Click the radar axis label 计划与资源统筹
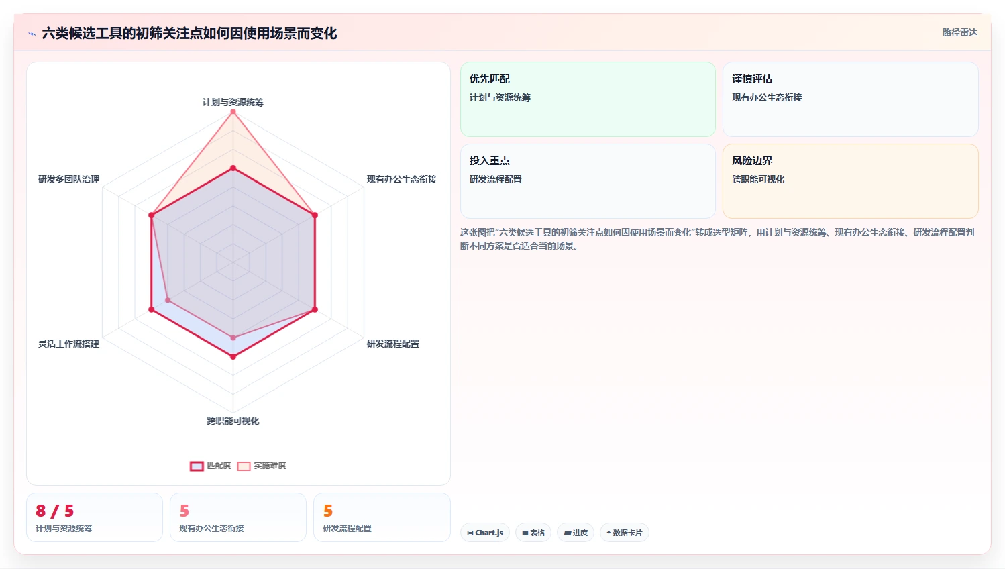Viewport: 1005px width, 569px height. 233,102
